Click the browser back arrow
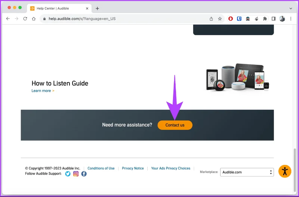This screenshot has width=299, height=197. coord(8,19)
